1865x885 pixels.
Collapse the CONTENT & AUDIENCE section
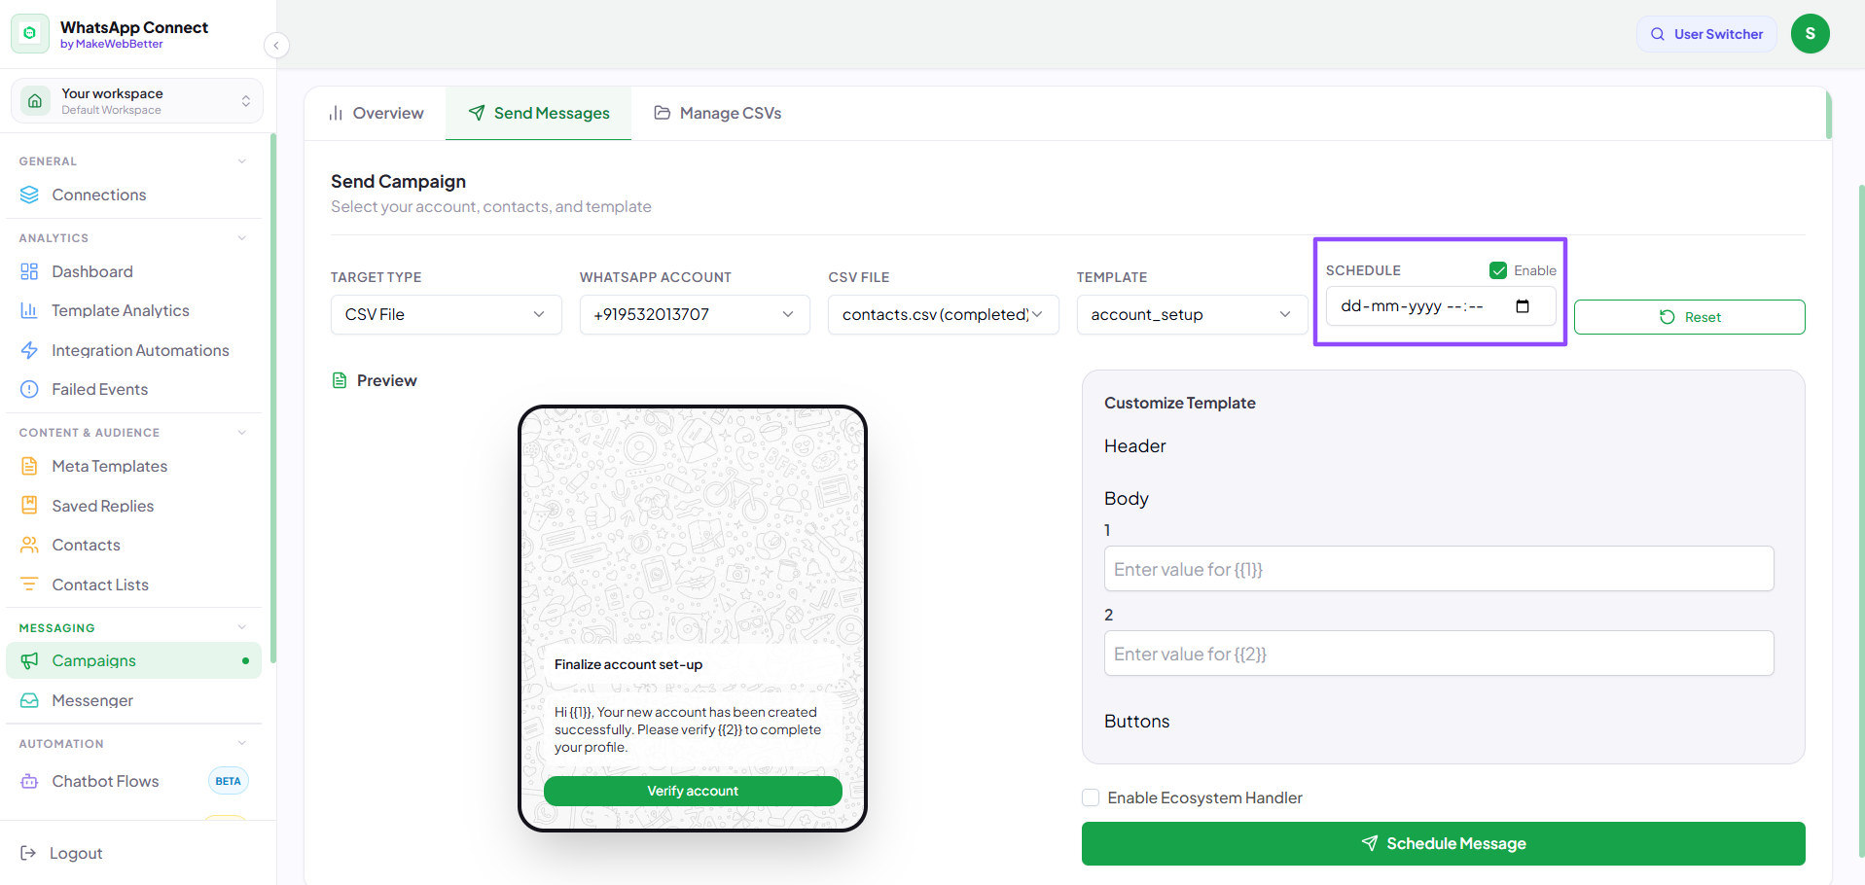242,433
